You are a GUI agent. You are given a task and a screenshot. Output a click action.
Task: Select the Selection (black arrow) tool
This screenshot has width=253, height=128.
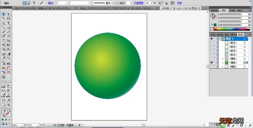tap(4, 14)
